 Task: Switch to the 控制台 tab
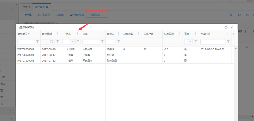click(26, 7)
